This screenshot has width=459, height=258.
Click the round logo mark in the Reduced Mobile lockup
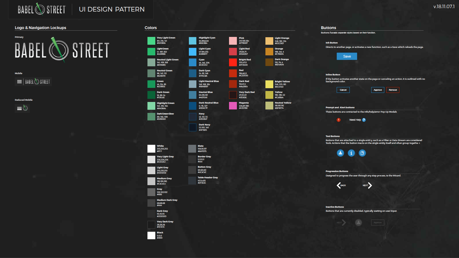(x=25, y=108)
